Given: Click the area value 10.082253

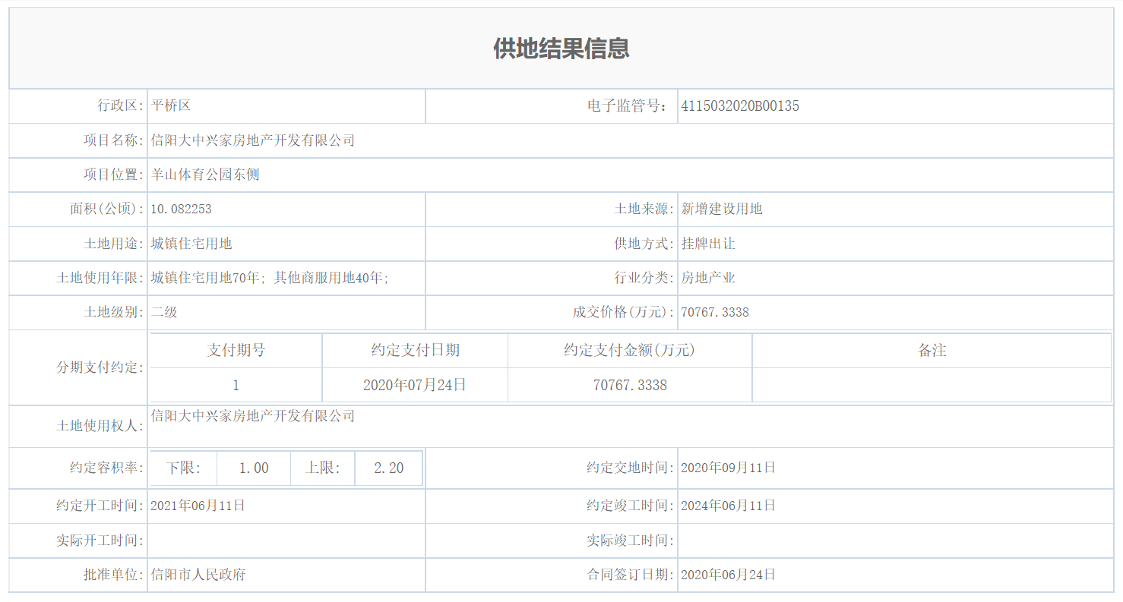Looking at the screenshot, I should pyautogui.click(x=182, y=210).
